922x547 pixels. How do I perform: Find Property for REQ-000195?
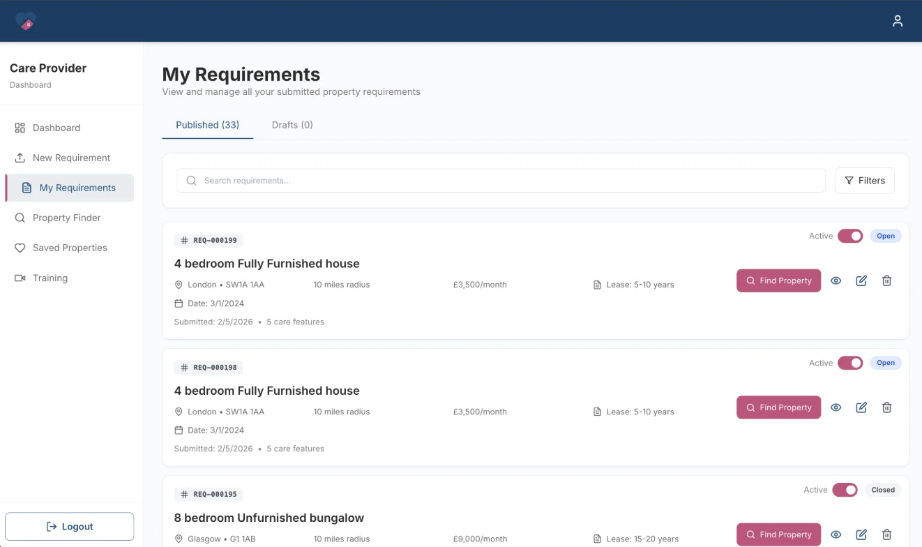tap(778, 534)
